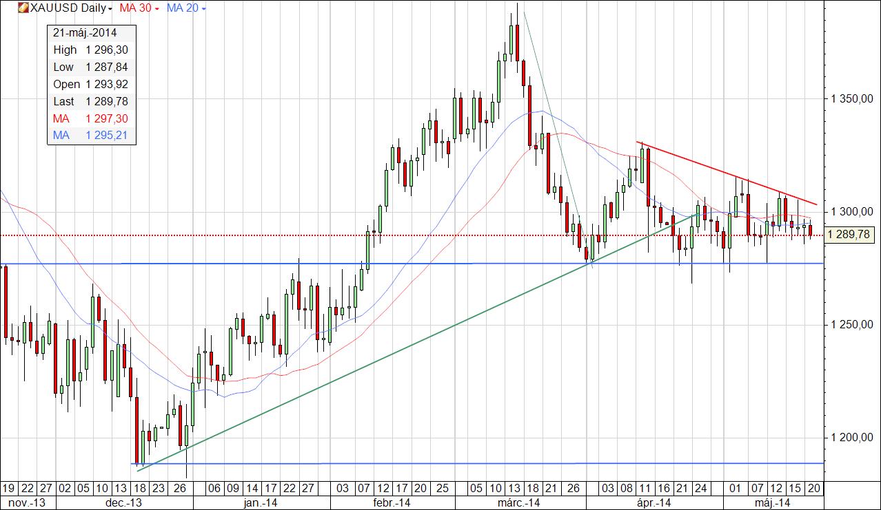Select the blue MA 1 295,21 row
881x510 pixels.
[x=90, y=136]
